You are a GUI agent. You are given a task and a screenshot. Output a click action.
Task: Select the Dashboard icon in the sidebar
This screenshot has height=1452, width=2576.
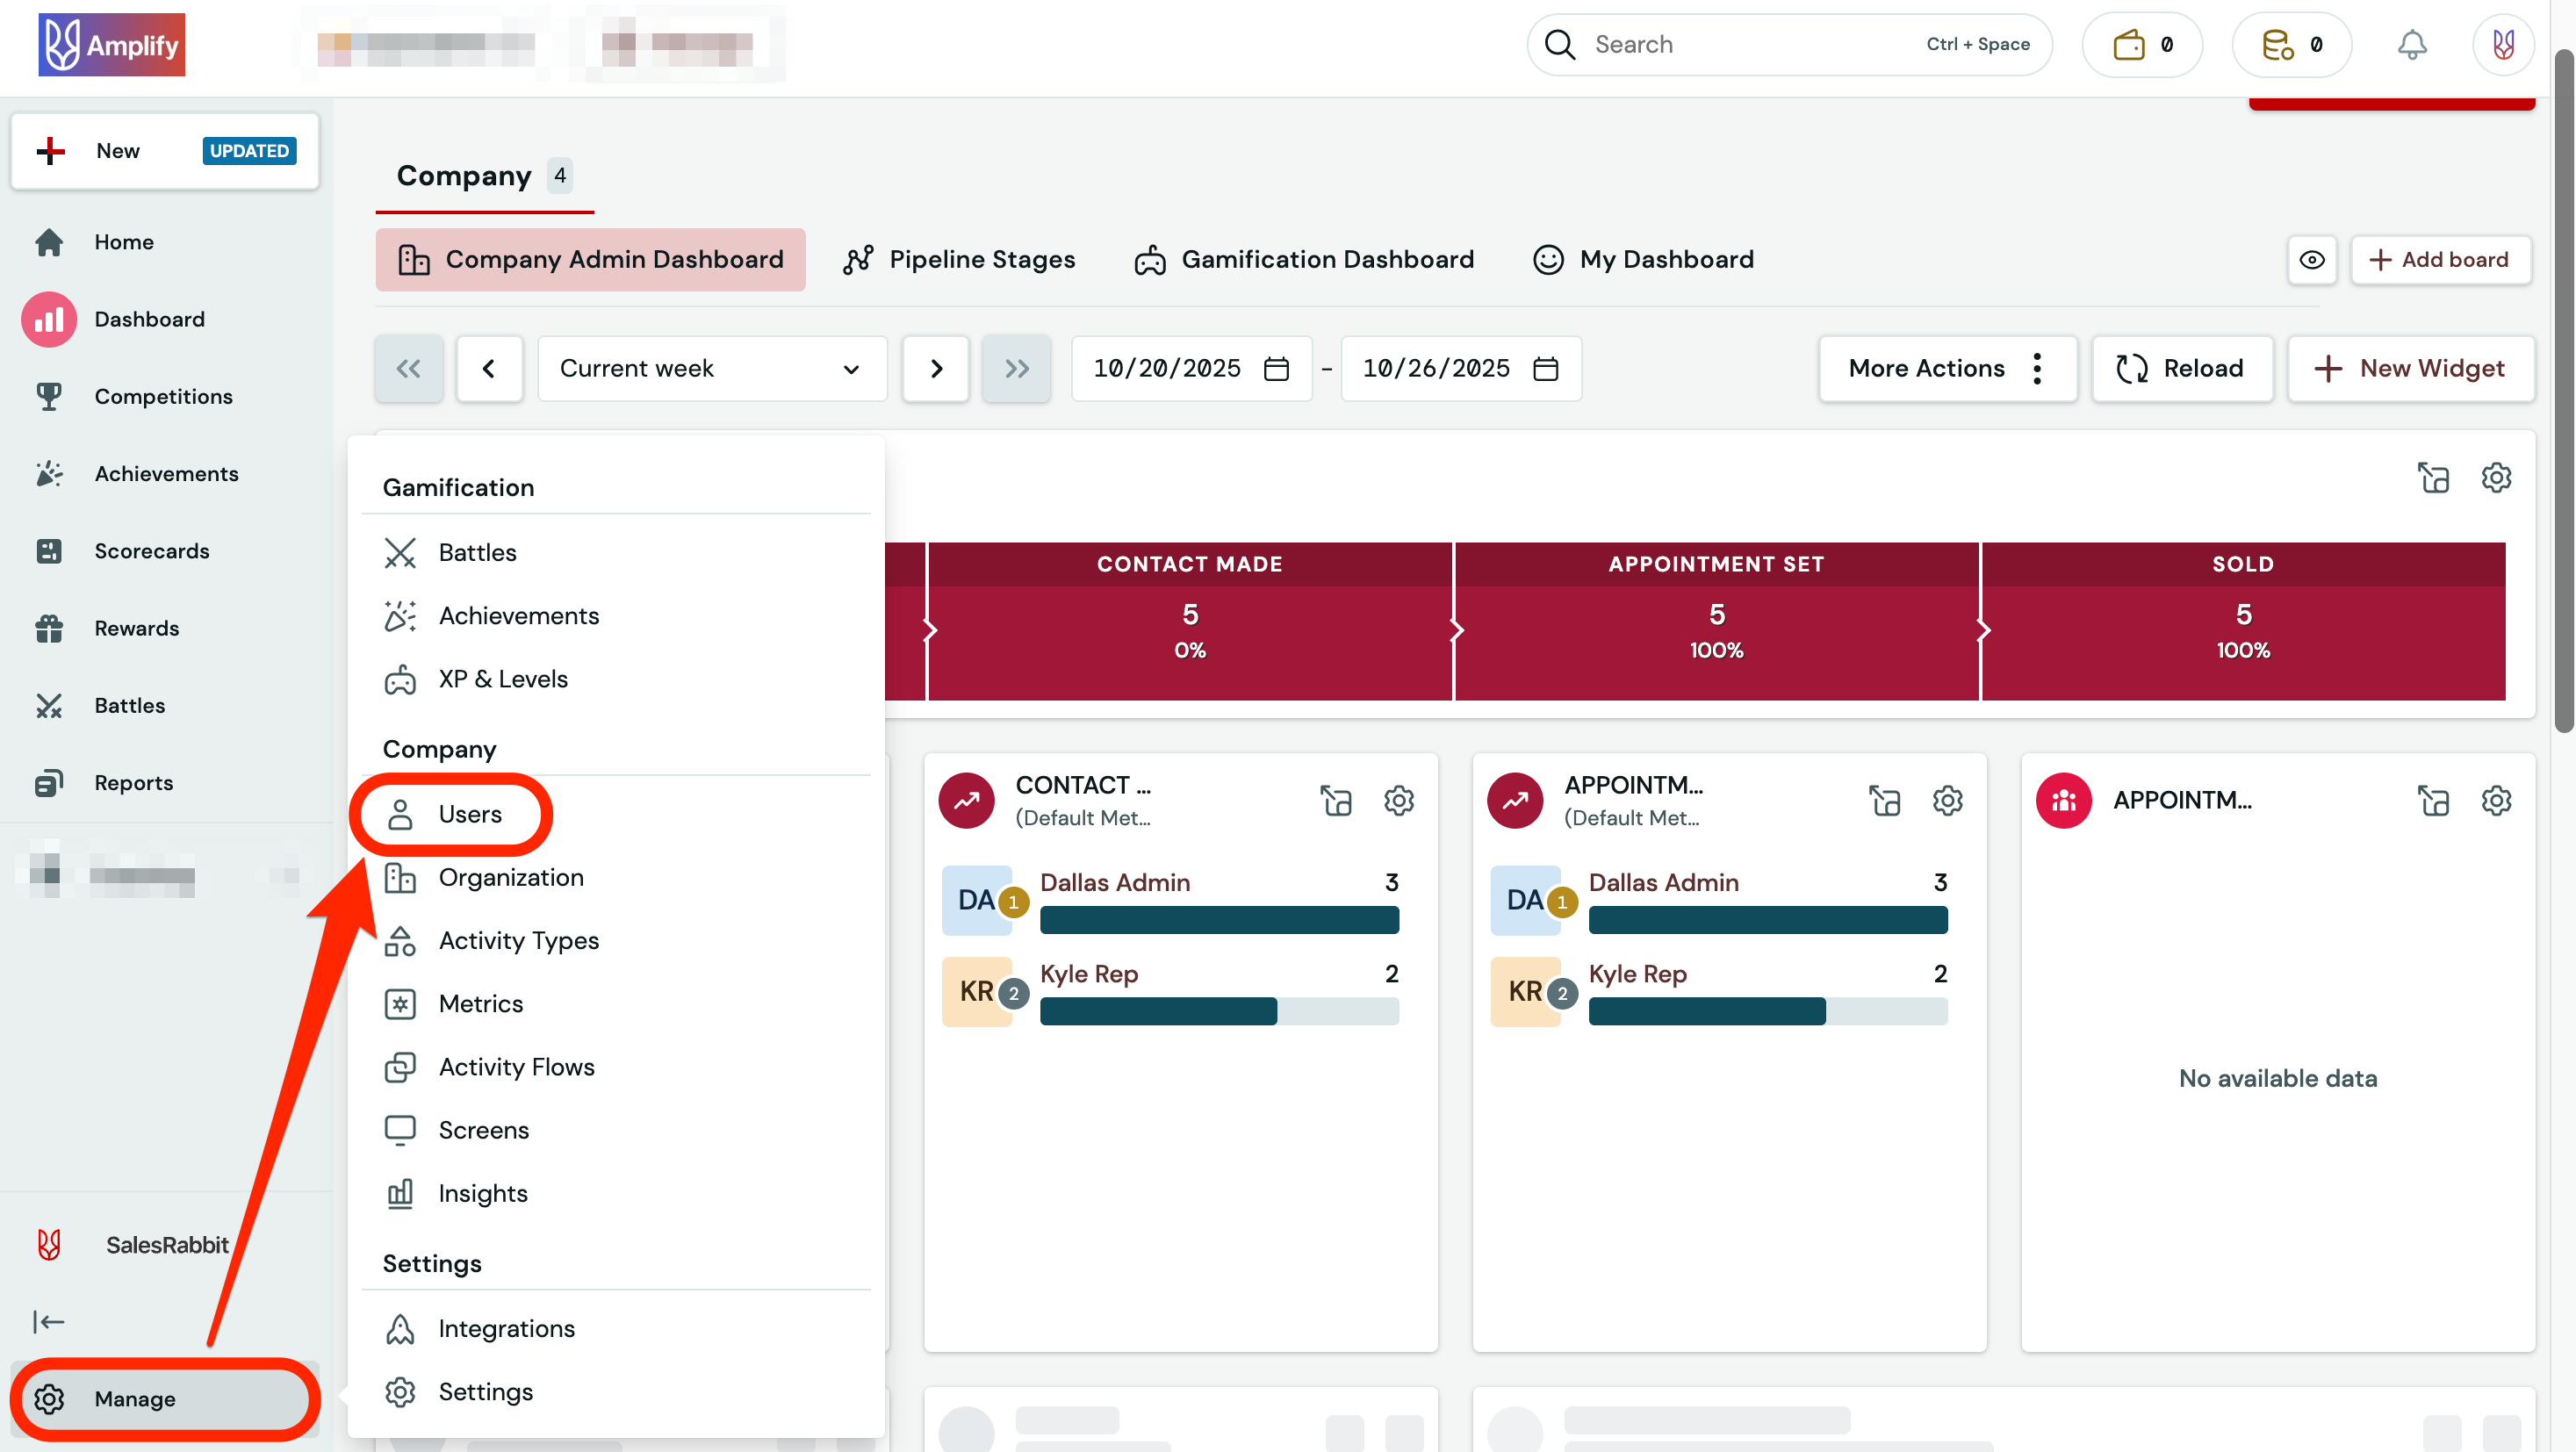(x=48, y=319)
